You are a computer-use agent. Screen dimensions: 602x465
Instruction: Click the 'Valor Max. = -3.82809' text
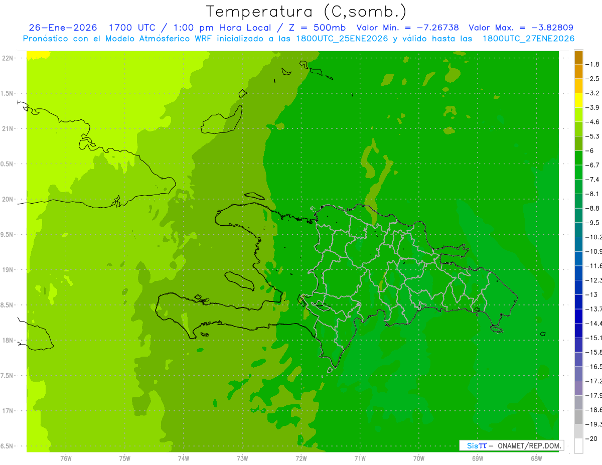(x=521, y=28)
